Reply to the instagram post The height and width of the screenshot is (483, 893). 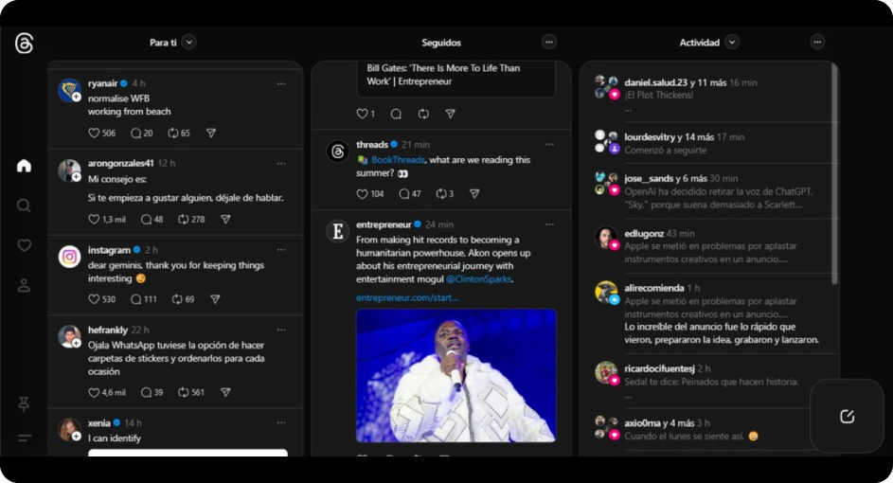[135, 299]
